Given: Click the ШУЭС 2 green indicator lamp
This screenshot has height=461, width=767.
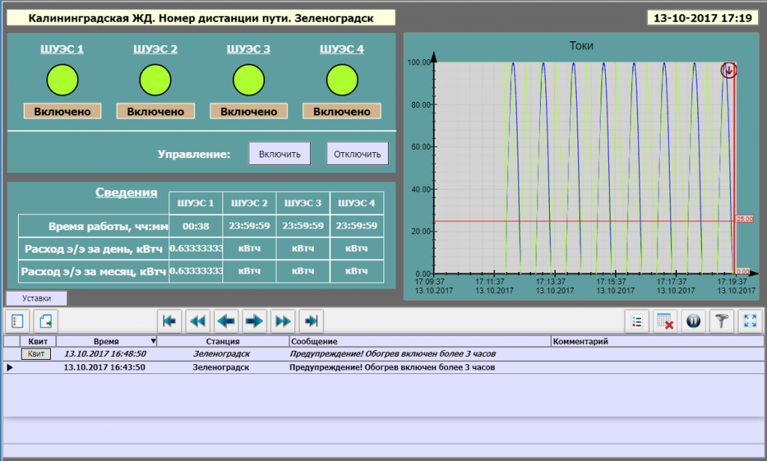Looking at the screenshot, I should pos(155,79).
